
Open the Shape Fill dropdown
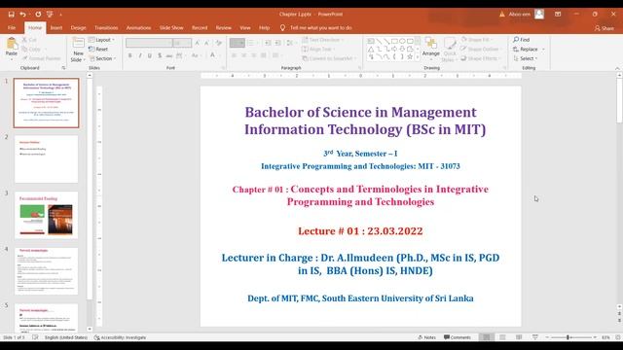(x=476, y=40)
